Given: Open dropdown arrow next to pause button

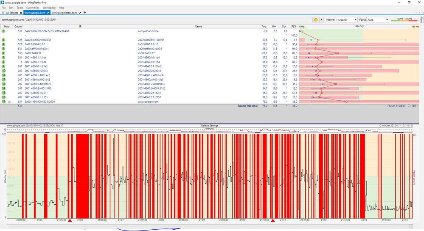Looking at the screenshot, I should (x=321, y=19).
